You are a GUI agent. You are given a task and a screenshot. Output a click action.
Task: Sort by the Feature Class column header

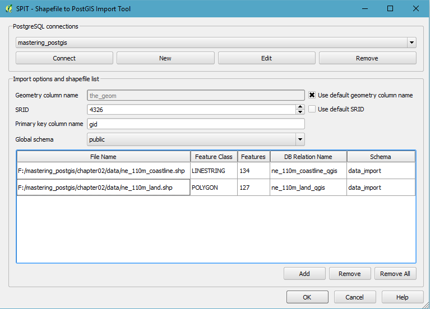pos(214,157)
